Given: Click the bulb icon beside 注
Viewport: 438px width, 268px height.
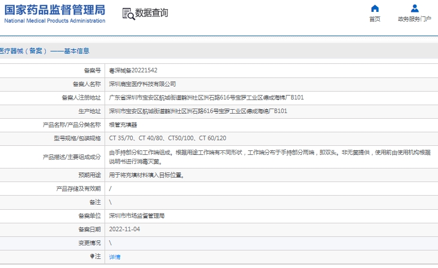Looking at the screenshot, I should coord(92,256).
